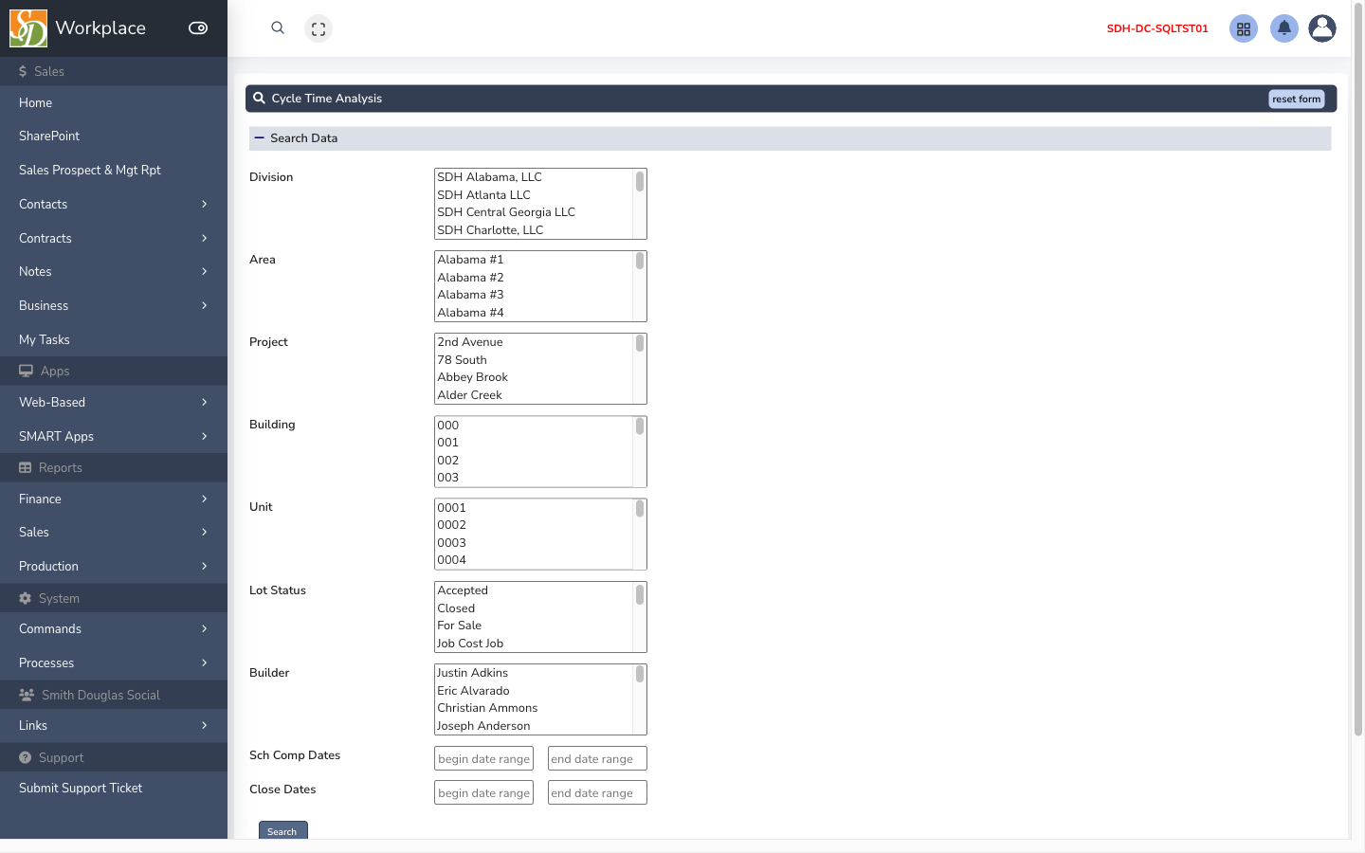The height and width of the screenshot is (853, 1365).
Task: Select builder Joseph Anderson
Action: 534,726
